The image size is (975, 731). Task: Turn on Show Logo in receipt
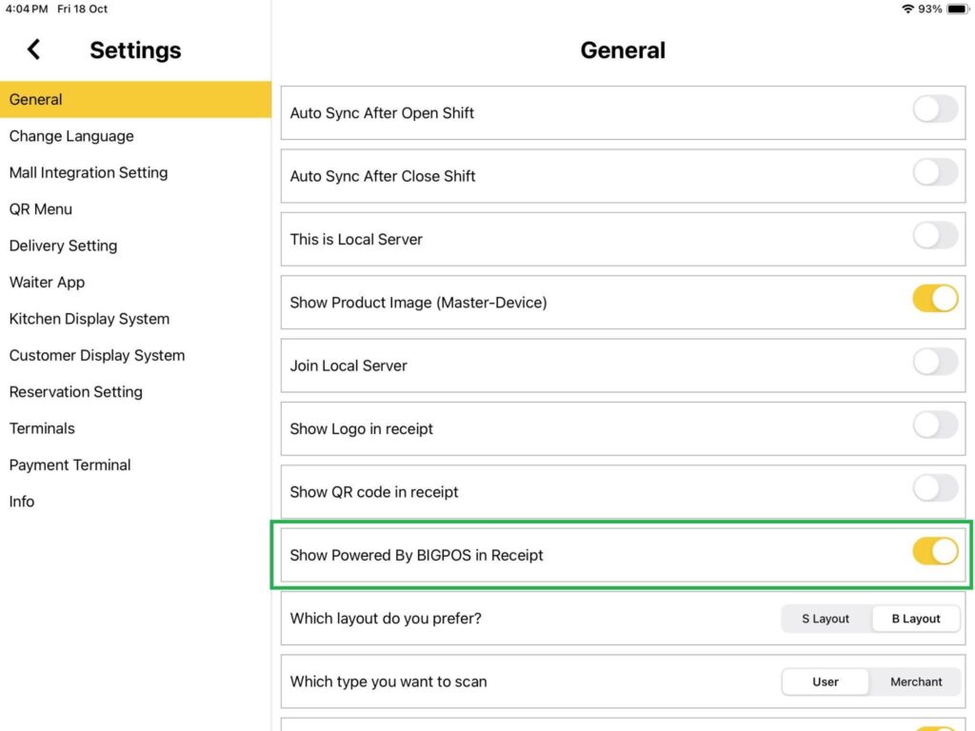[x=935, y=425]
